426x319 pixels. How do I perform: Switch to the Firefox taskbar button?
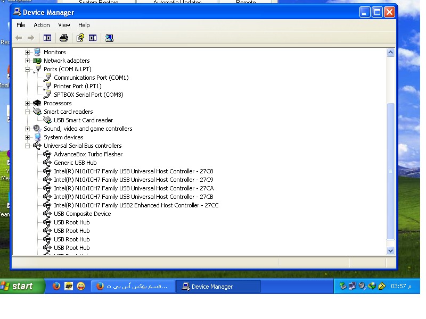(134, 287)
